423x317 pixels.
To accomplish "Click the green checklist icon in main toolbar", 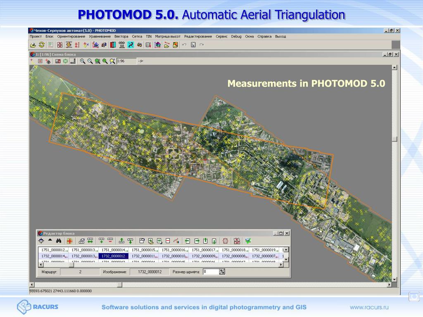I will point(51,45).
